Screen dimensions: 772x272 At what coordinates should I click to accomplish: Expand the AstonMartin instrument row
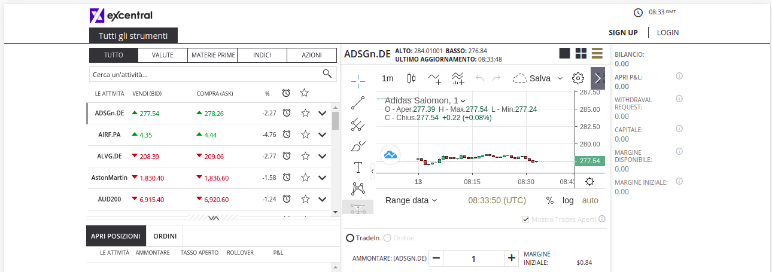tap(322, 178)
